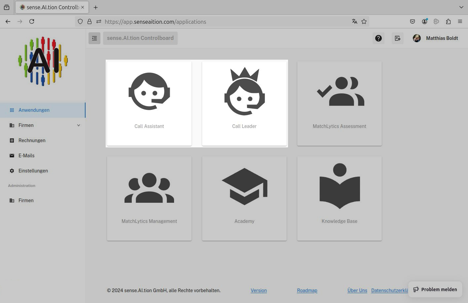Click the E-Mails envelope icon
Screen dimensions: 468x303
pyautogui.click(x=12, y=156)
